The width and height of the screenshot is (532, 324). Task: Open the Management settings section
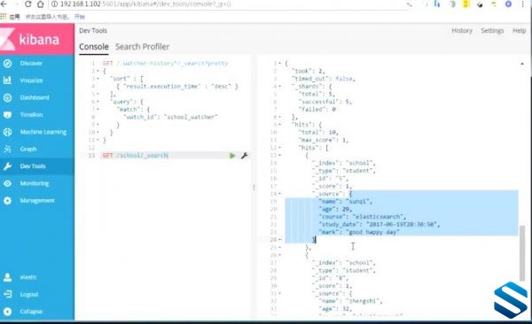(37, 200)
